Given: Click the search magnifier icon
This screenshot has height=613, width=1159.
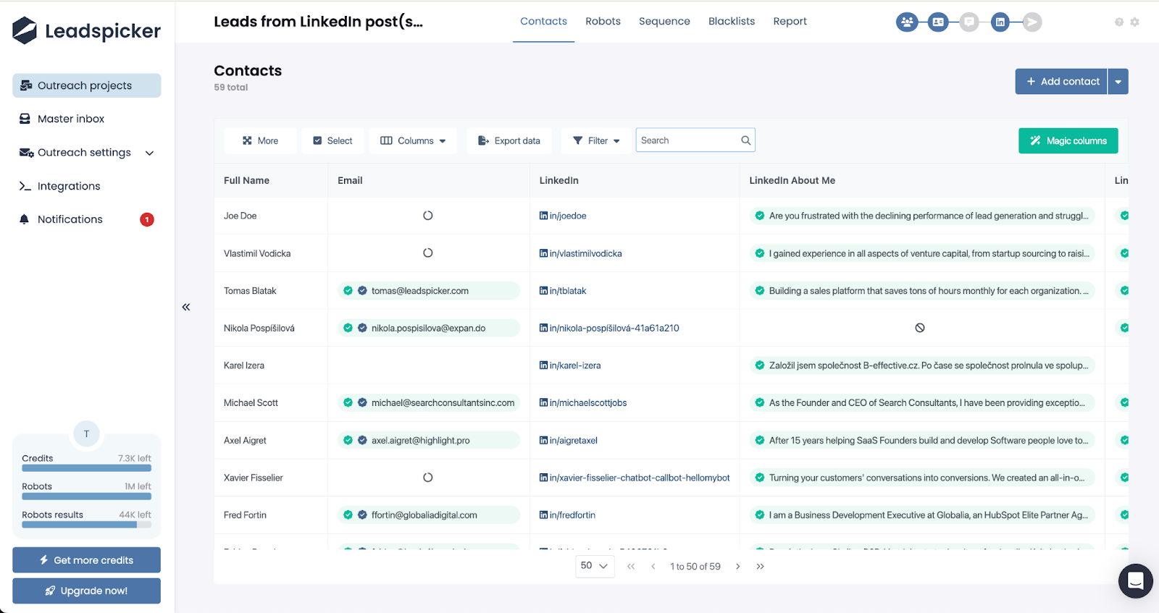Looking at the screenshot, I should coord(745,140).
